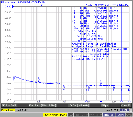This screenshot has width=133, height=117.
Task: Click the reference level arrow at -20.00
Action: click(x=13, y=7)
